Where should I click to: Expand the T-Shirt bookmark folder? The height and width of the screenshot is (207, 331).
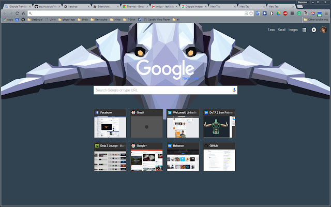(x=129, y=20)
